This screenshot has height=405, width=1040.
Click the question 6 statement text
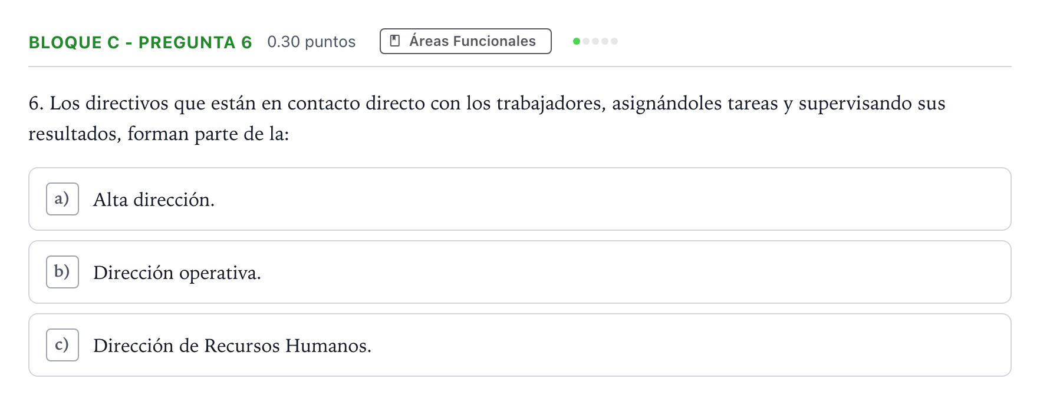pos(487,118)
